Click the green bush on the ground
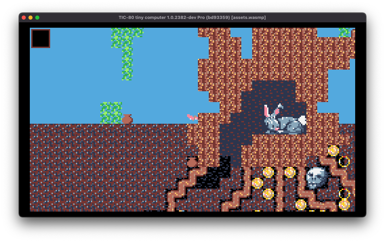This screenshot has width=385, height=242. pos(111,113)
